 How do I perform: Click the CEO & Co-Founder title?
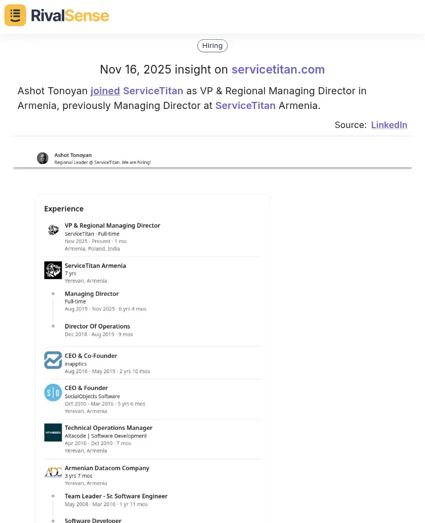[91, 356]
